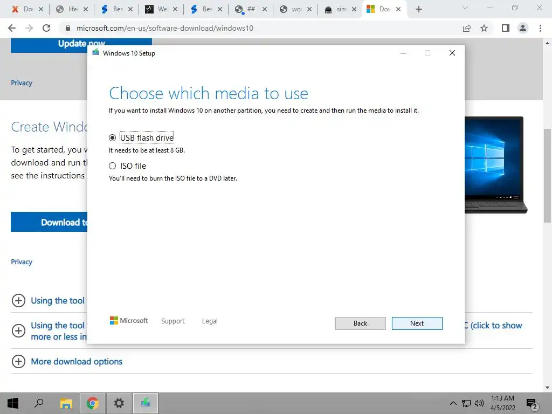The width and height of the screenshot is (552, 414).
Task: Open the upper Privacy link on webpage
Action: [x=22, y=82]
